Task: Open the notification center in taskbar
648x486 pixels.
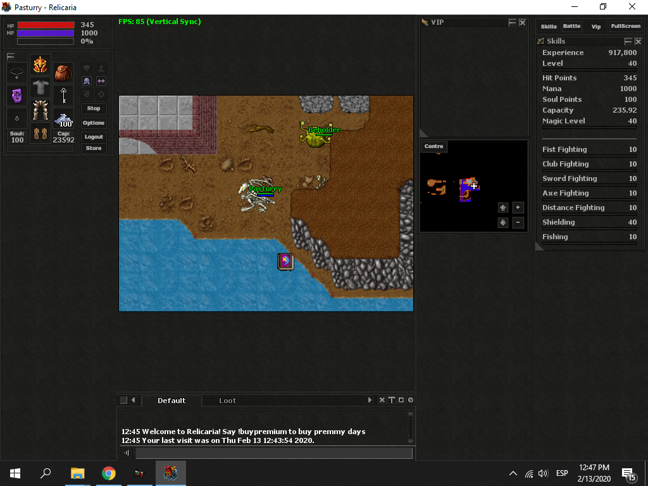Action: pos(628,473)
